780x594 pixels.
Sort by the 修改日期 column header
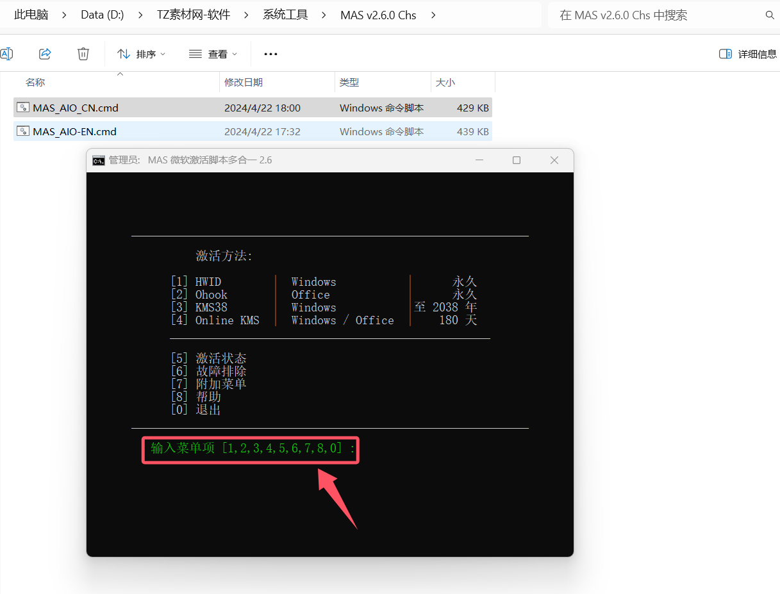[x=244, y=83]
